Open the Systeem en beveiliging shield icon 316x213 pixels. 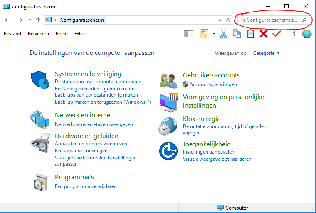[x=40, y=79]
